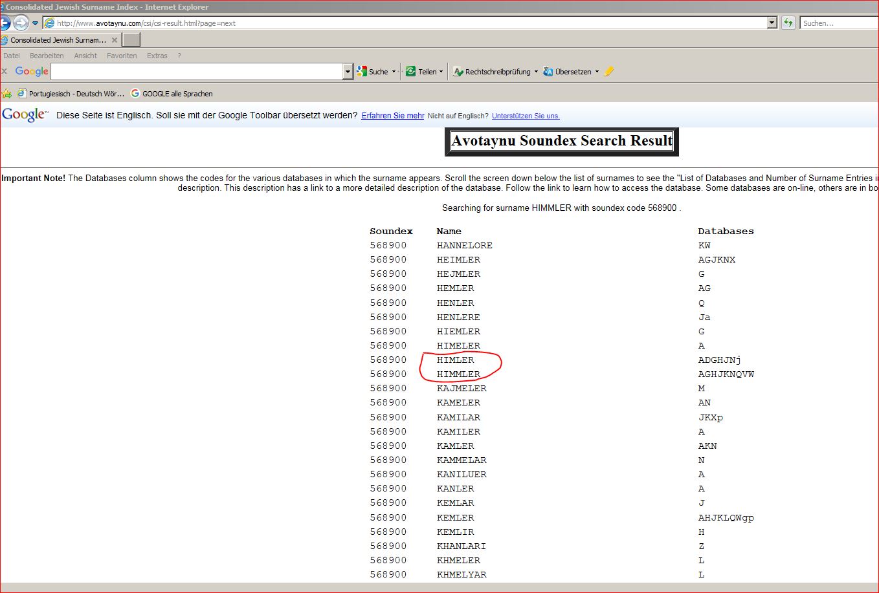The width and height of the screenshot is (879, 593).
Task: Expand the Übersetzen dropdown arrow
Action: pos(597,72)
